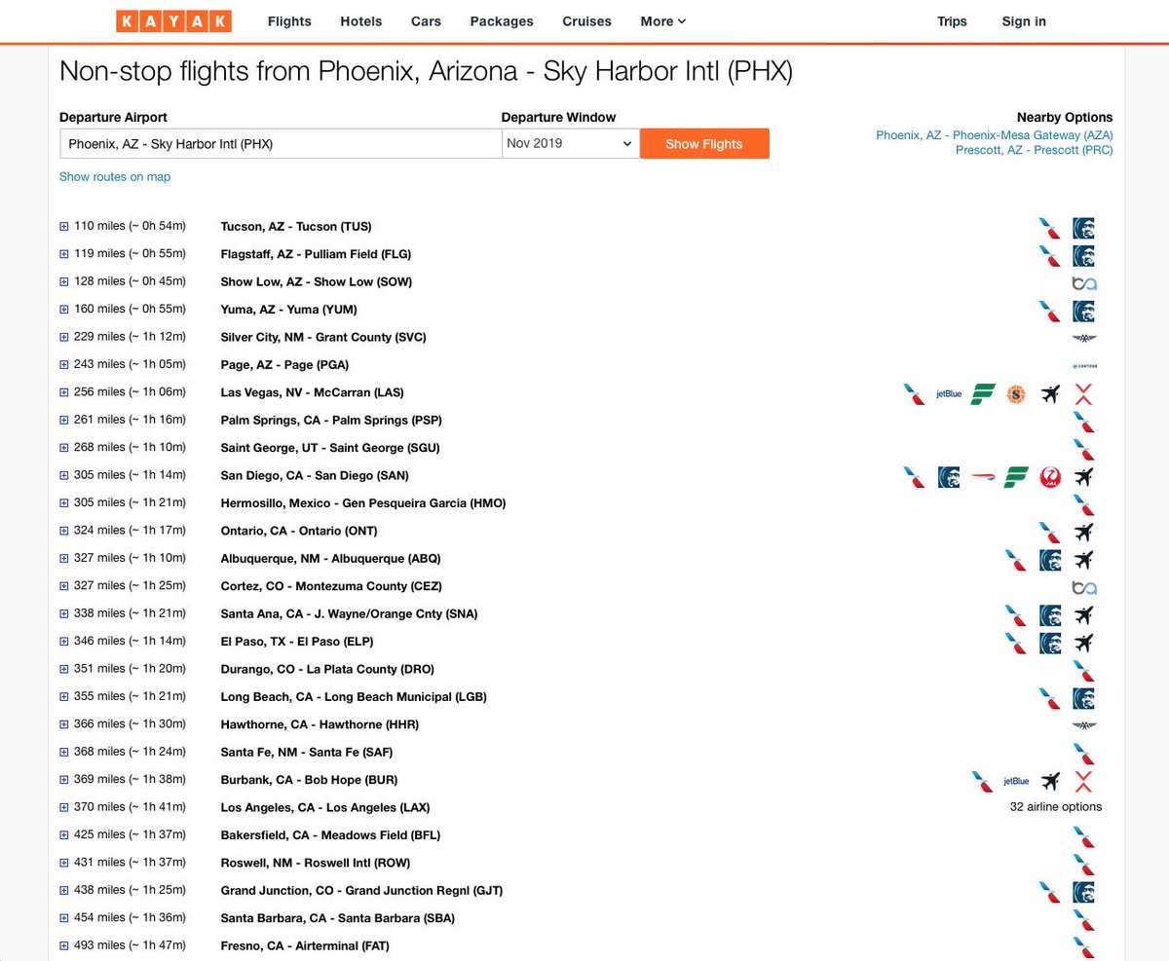Click Alaska Airlines icon in Tucson row
1169x961 pixels.
coord(1083,229)
